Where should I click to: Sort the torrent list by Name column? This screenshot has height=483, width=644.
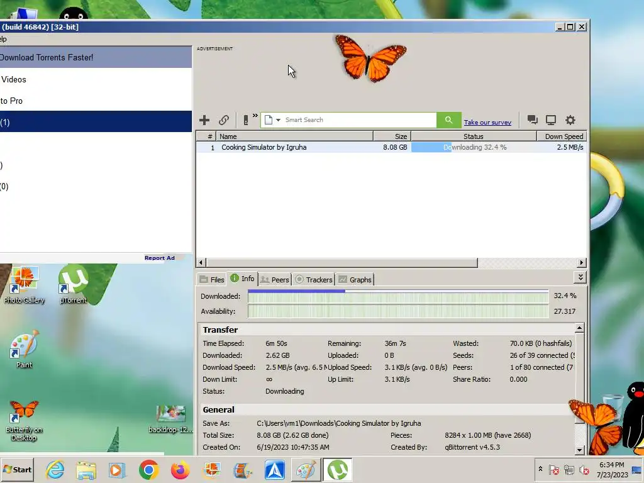[x=295, y=136]
